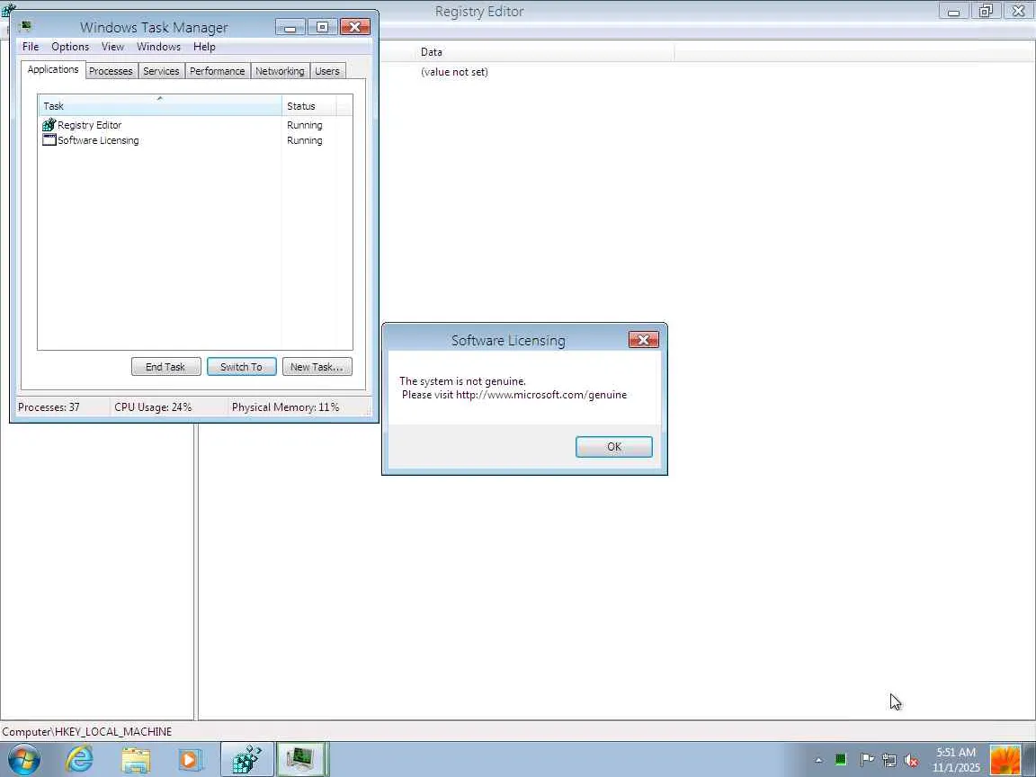The width and height of the screenshot is (1036, 777).
Task: Switch to the Processes tab
Action: (111, 71)
